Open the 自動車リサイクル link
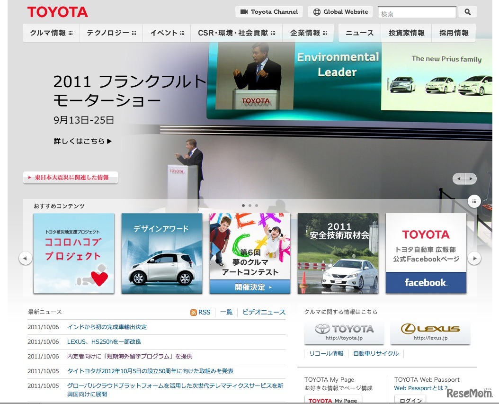The height and width of the screenshot is (404, 499). coord(376,353)
